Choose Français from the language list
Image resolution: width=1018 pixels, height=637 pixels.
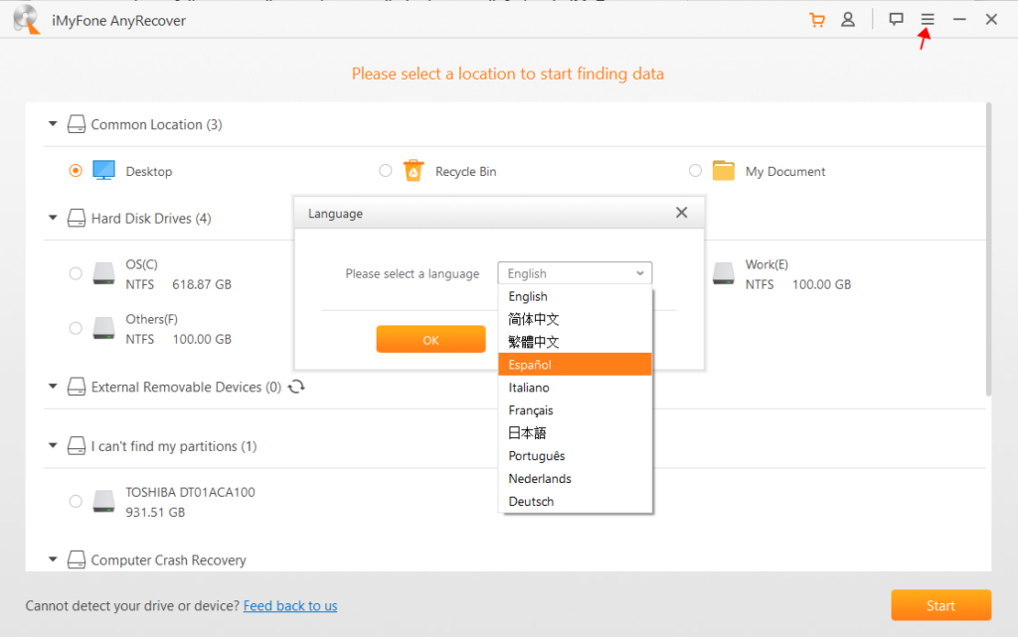(x=575, y=410)
